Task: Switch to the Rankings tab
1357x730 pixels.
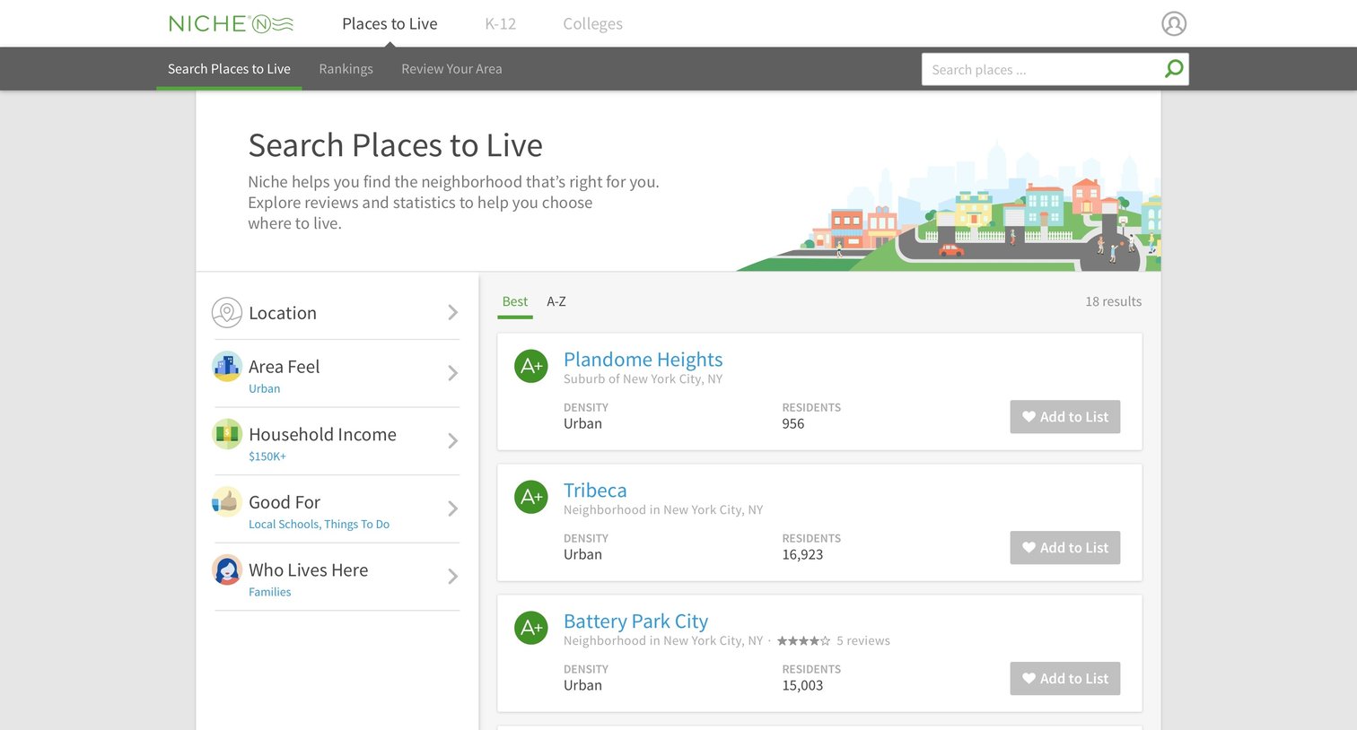Action: tap(346, 69)
